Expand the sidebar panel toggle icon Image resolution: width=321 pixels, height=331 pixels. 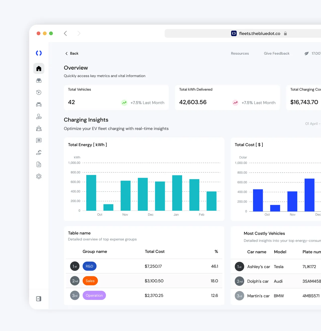coord(39,299)
